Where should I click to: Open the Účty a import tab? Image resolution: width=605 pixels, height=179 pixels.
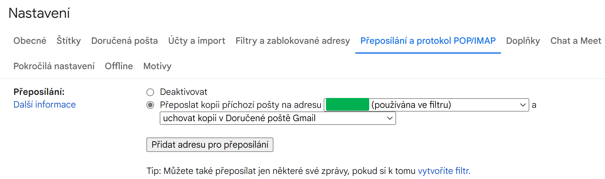point(196,41)
